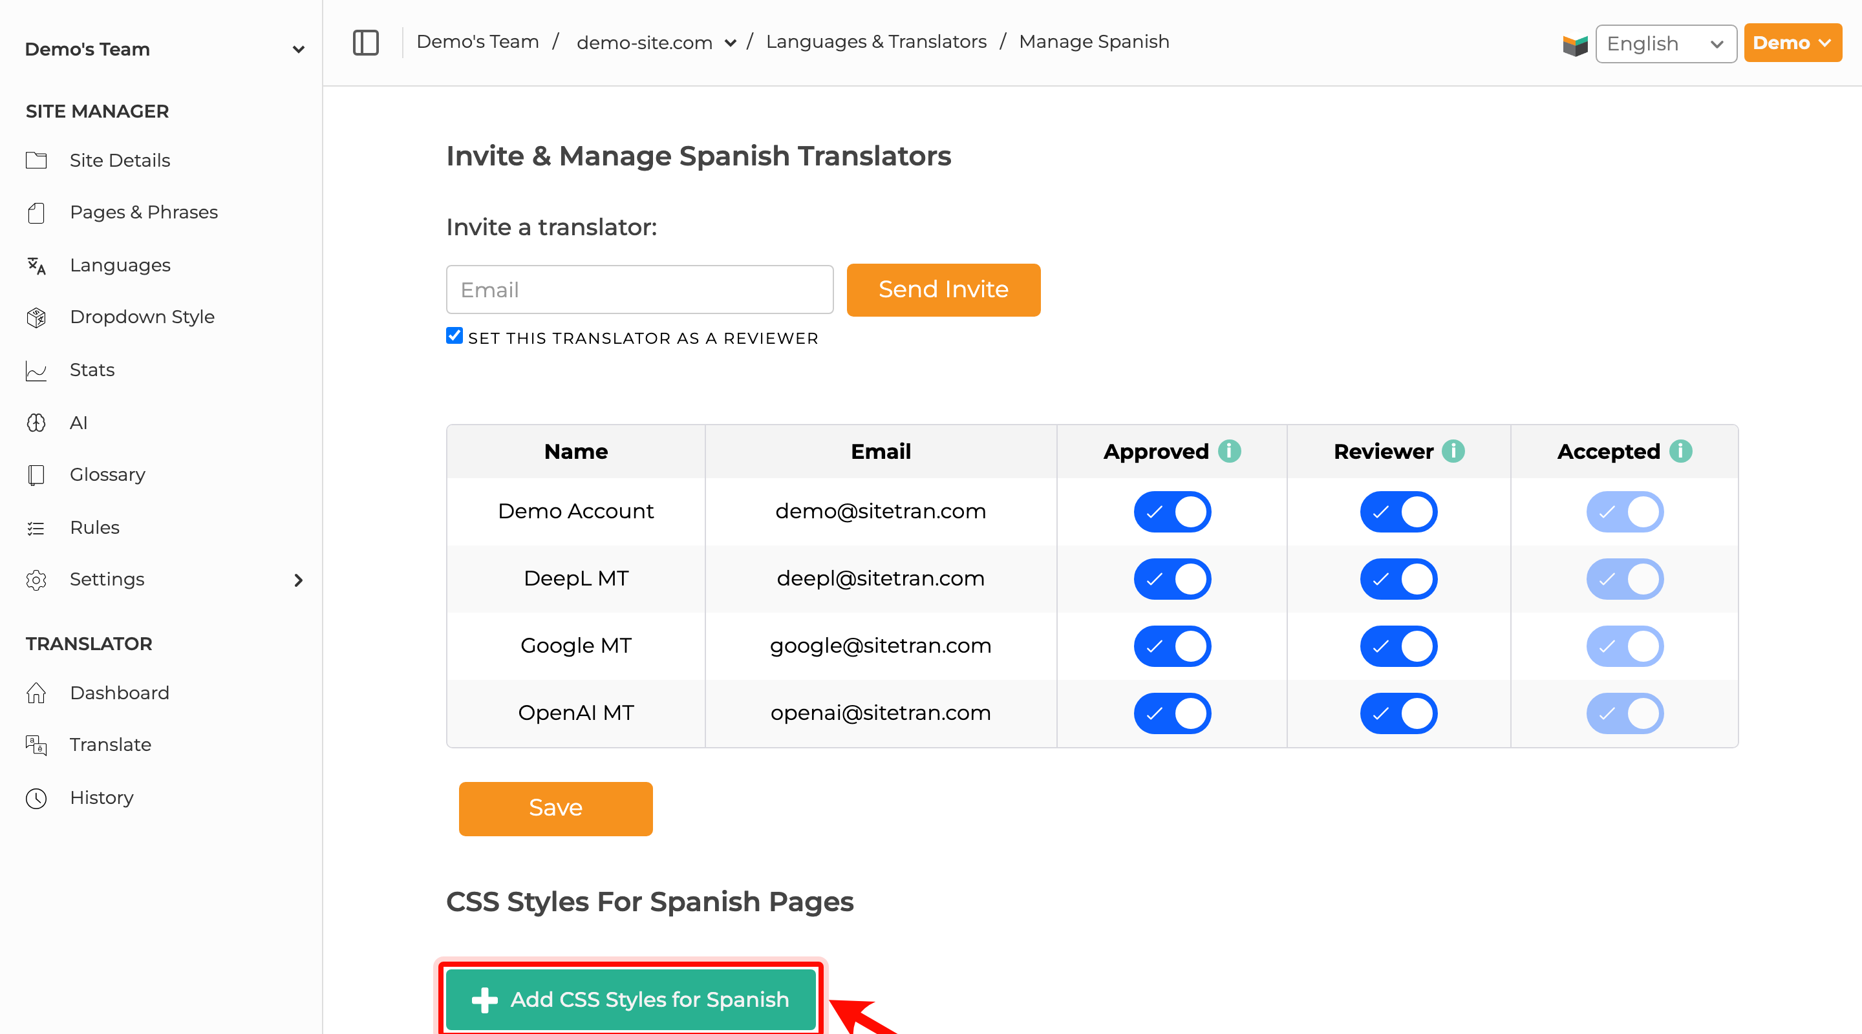Viewport: 1862px width, 1034px height.
Task: Open the Glossary page
Action: 108,475
